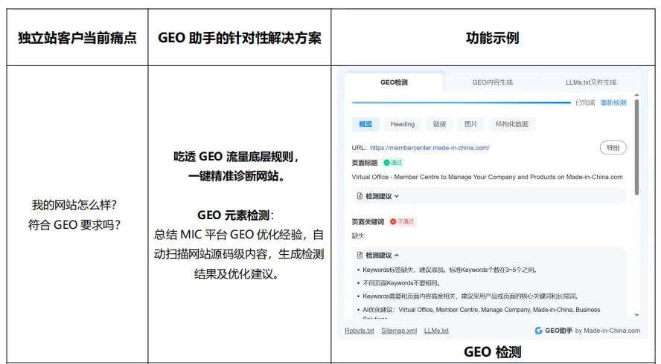Click the scrollbar down arrow
661x364 pixels.
[636, 315]
